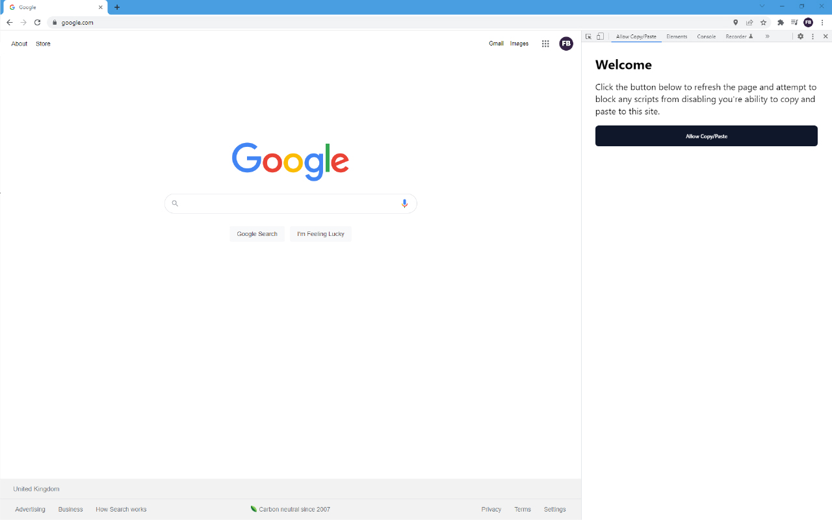Viewport: 832px width, 520px height.
Task: Open DevTools customize three-dot menu
Action: pos(812,36)
